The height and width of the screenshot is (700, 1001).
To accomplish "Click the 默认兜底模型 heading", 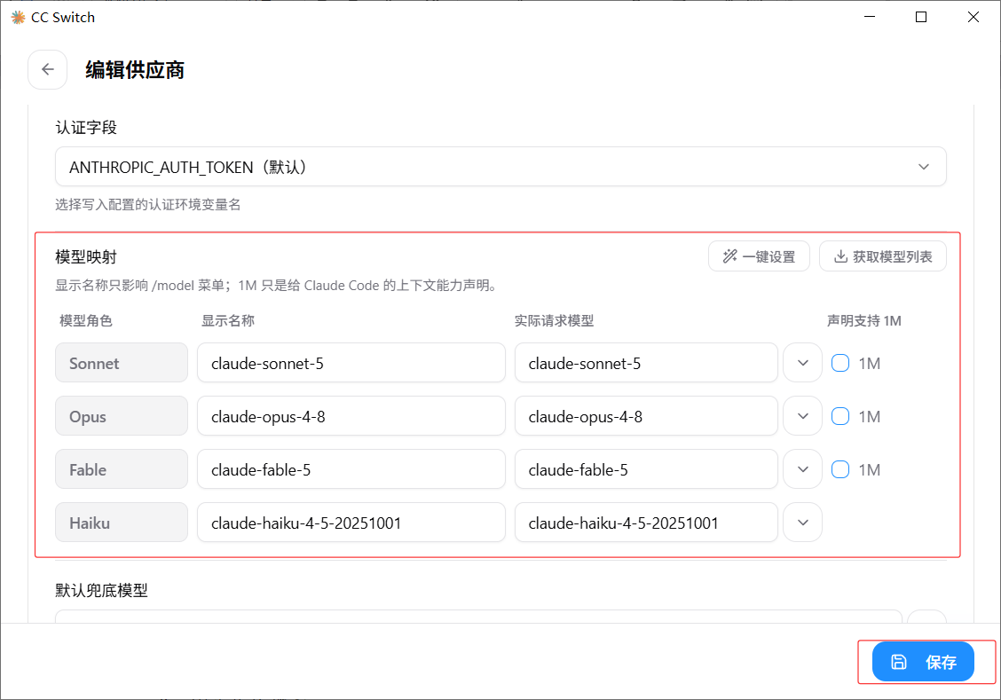I will [x=101, y=590].
